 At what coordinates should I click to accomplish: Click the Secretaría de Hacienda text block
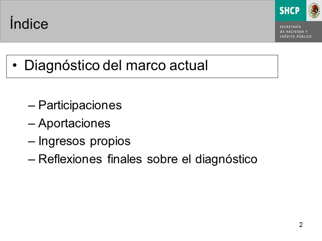pyautogui.click(x=296, y=32)
